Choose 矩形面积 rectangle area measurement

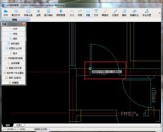pyautogui.click(x=14, y=44)
